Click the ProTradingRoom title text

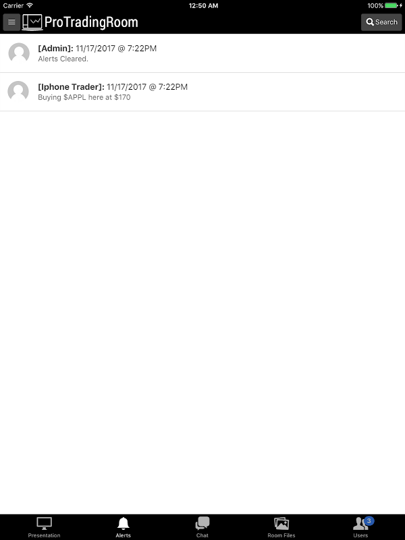tap(91, 22)
